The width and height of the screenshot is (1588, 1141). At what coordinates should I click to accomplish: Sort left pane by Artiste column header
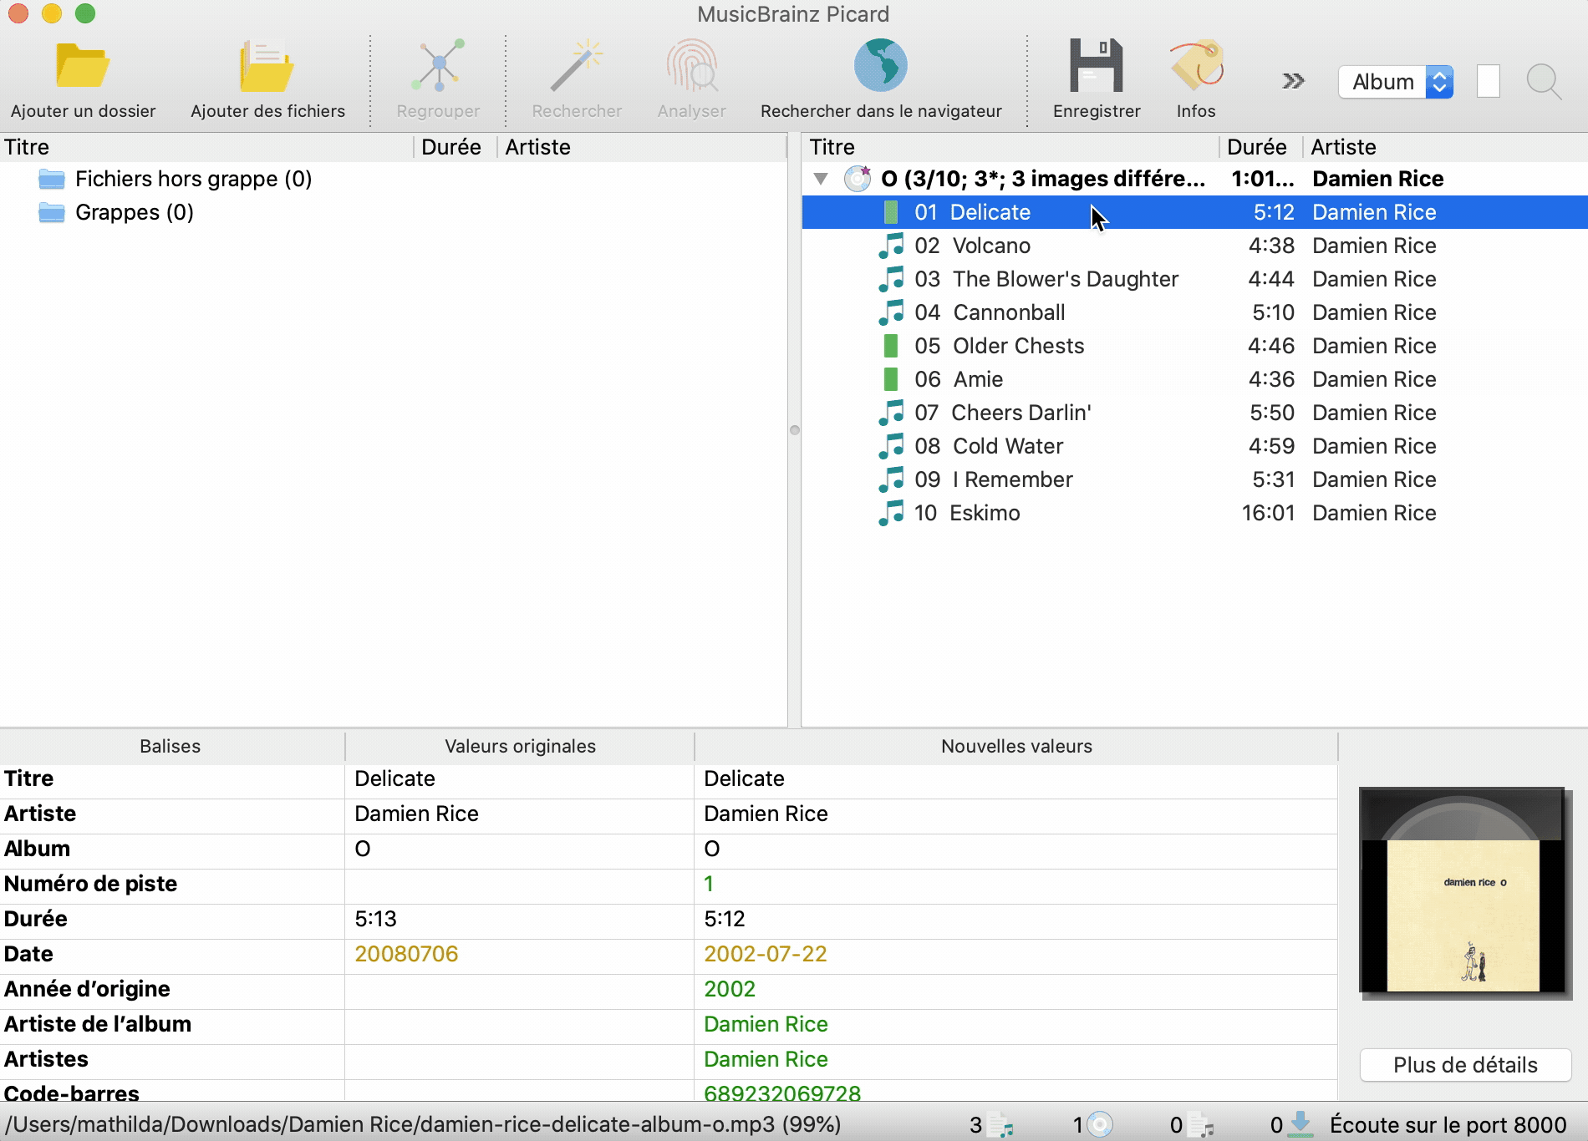tap(642, 147)
